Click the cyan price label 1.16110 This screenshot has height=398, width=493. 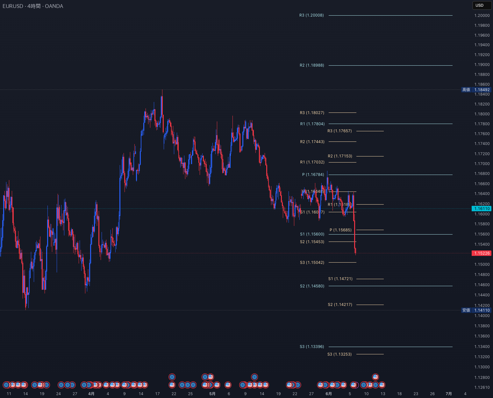482,209
